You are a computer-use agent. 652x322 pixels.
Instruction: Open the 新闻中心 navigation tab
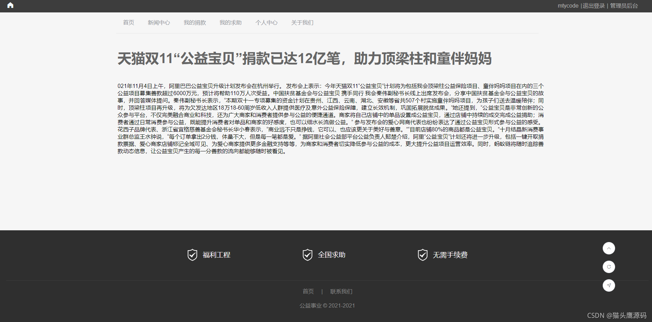click(x=159, y=22)
